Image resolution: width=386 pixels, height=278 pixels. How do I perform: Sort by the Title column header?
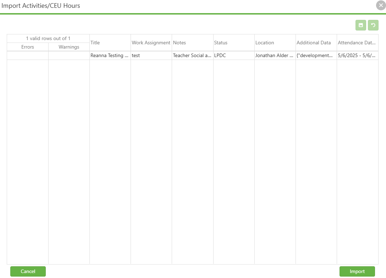coord(110,43)
